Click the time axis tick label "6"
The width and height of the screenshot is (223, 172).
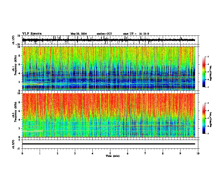pyautogui.click(x=128, y=153)
